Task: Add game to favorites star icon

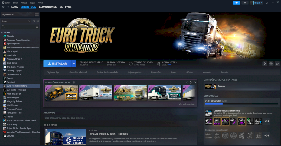Action: pos(277,64)
